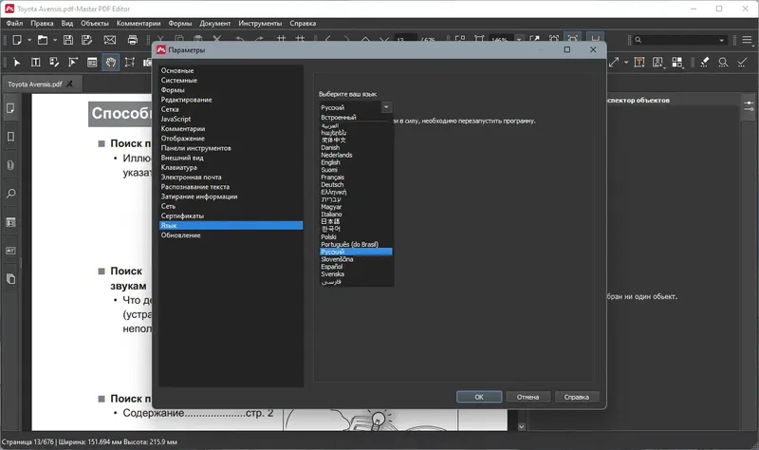The height and width of the screenshot is (450, 759).
Task: Click the search and redact icon
Action: pyautogui.click(x=723, y=62)
